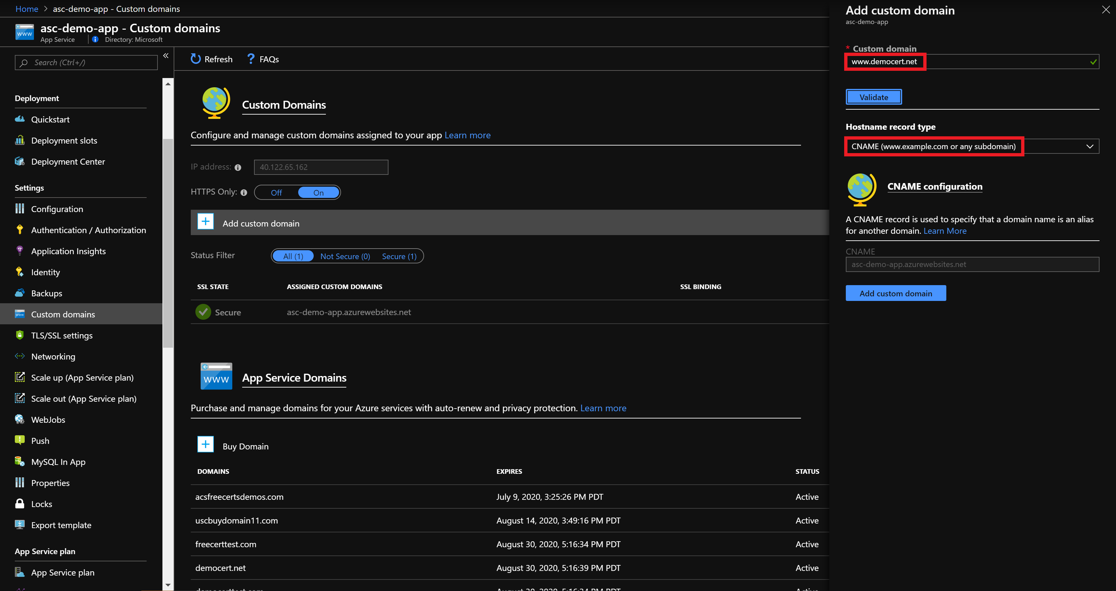This screenshot has width=1116, height=591.
Task: Select the acsfreecertsdemos.com domain row
Action: point(509,497)
